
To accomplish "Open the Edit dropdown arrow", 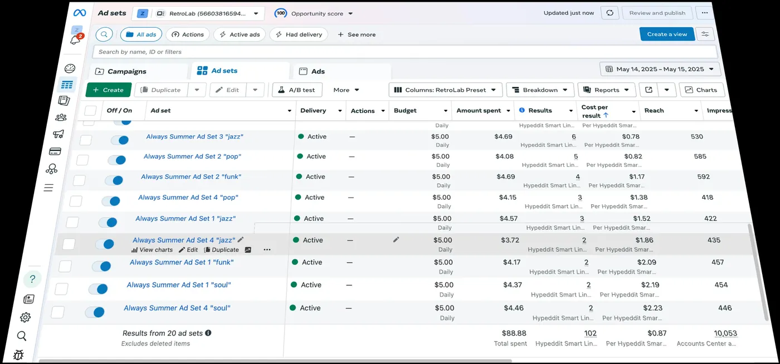I will pos(255,90).
